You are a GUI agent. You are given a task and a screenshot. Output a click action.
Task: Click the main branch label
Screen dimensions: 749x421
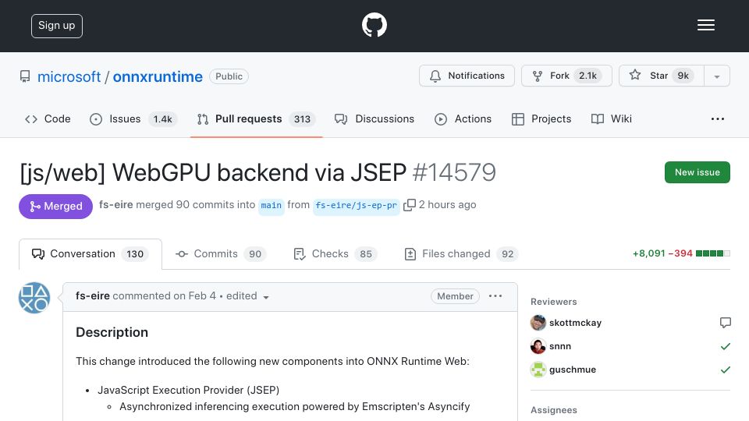(x=271, y=206)
